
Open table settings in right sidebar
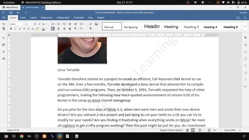pos(245,45)
